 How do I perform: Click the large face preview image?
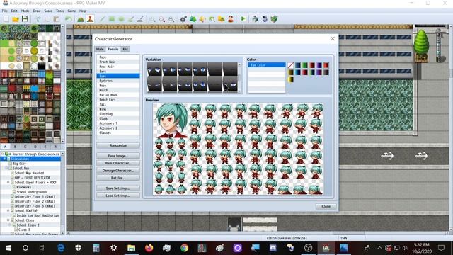171,121
